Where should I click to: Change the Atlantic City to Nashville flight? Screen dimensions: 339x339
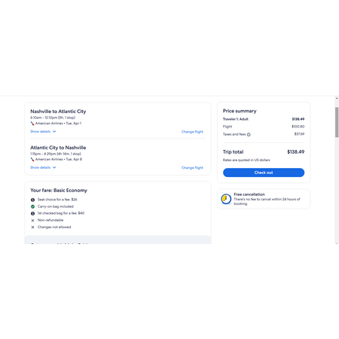[192, 168]
